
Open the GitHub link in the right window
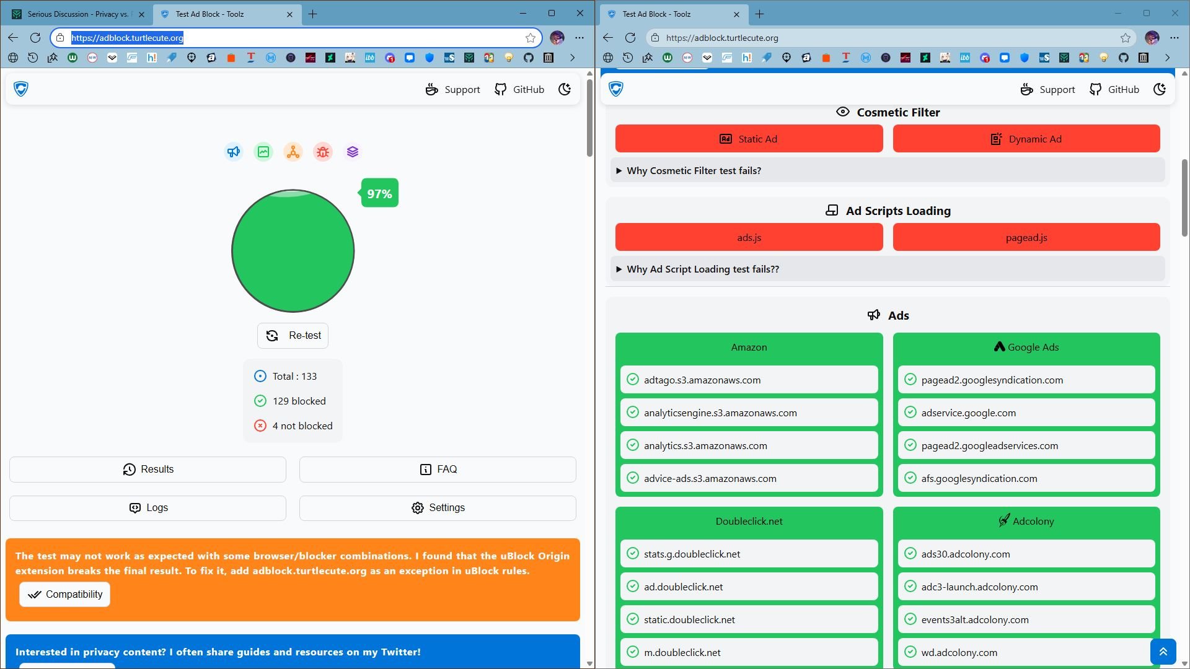click(x=1114, y=89)
